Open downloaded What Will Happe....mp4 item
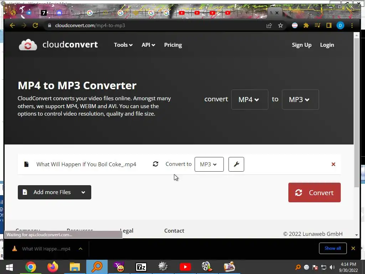The width and height of the screenshot is (365, 274). (x=46, y=249)
